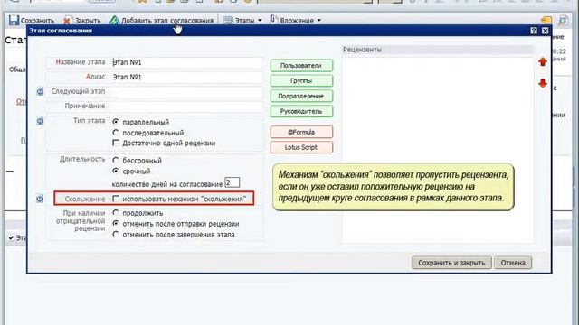Click the Примечание input field
Image resolution: width=579 pixels, height=325 pixels.
click(x=187, y=107)
